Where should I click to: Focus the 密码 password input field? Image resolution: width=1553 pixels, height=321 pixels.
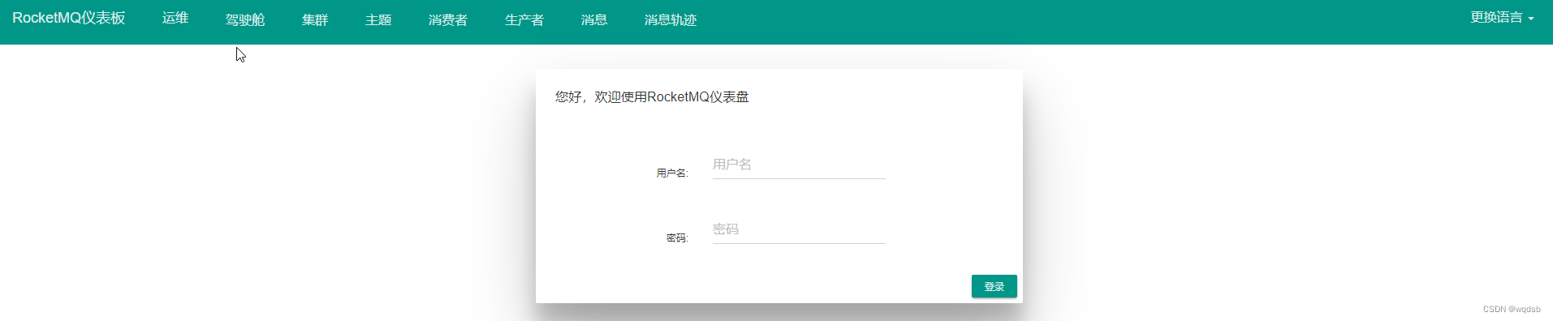pos(799,229)
